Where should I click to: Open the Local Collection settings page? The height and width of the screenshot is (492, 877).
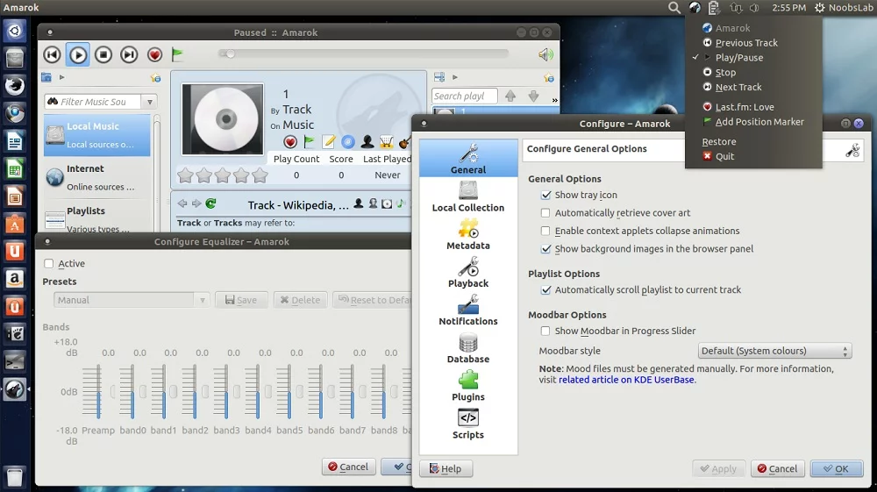coord(468,196)
